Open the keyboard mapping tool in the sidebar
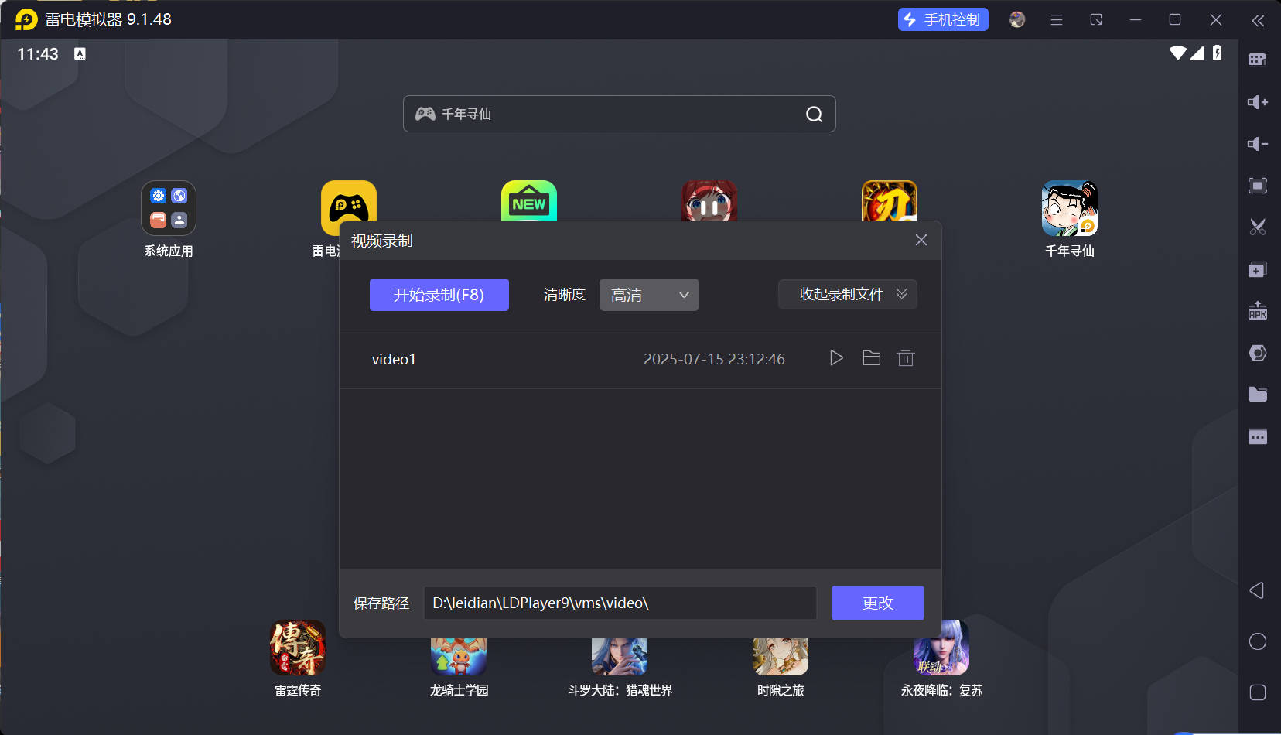The image size is (1281, 735). coord(1258,60)
